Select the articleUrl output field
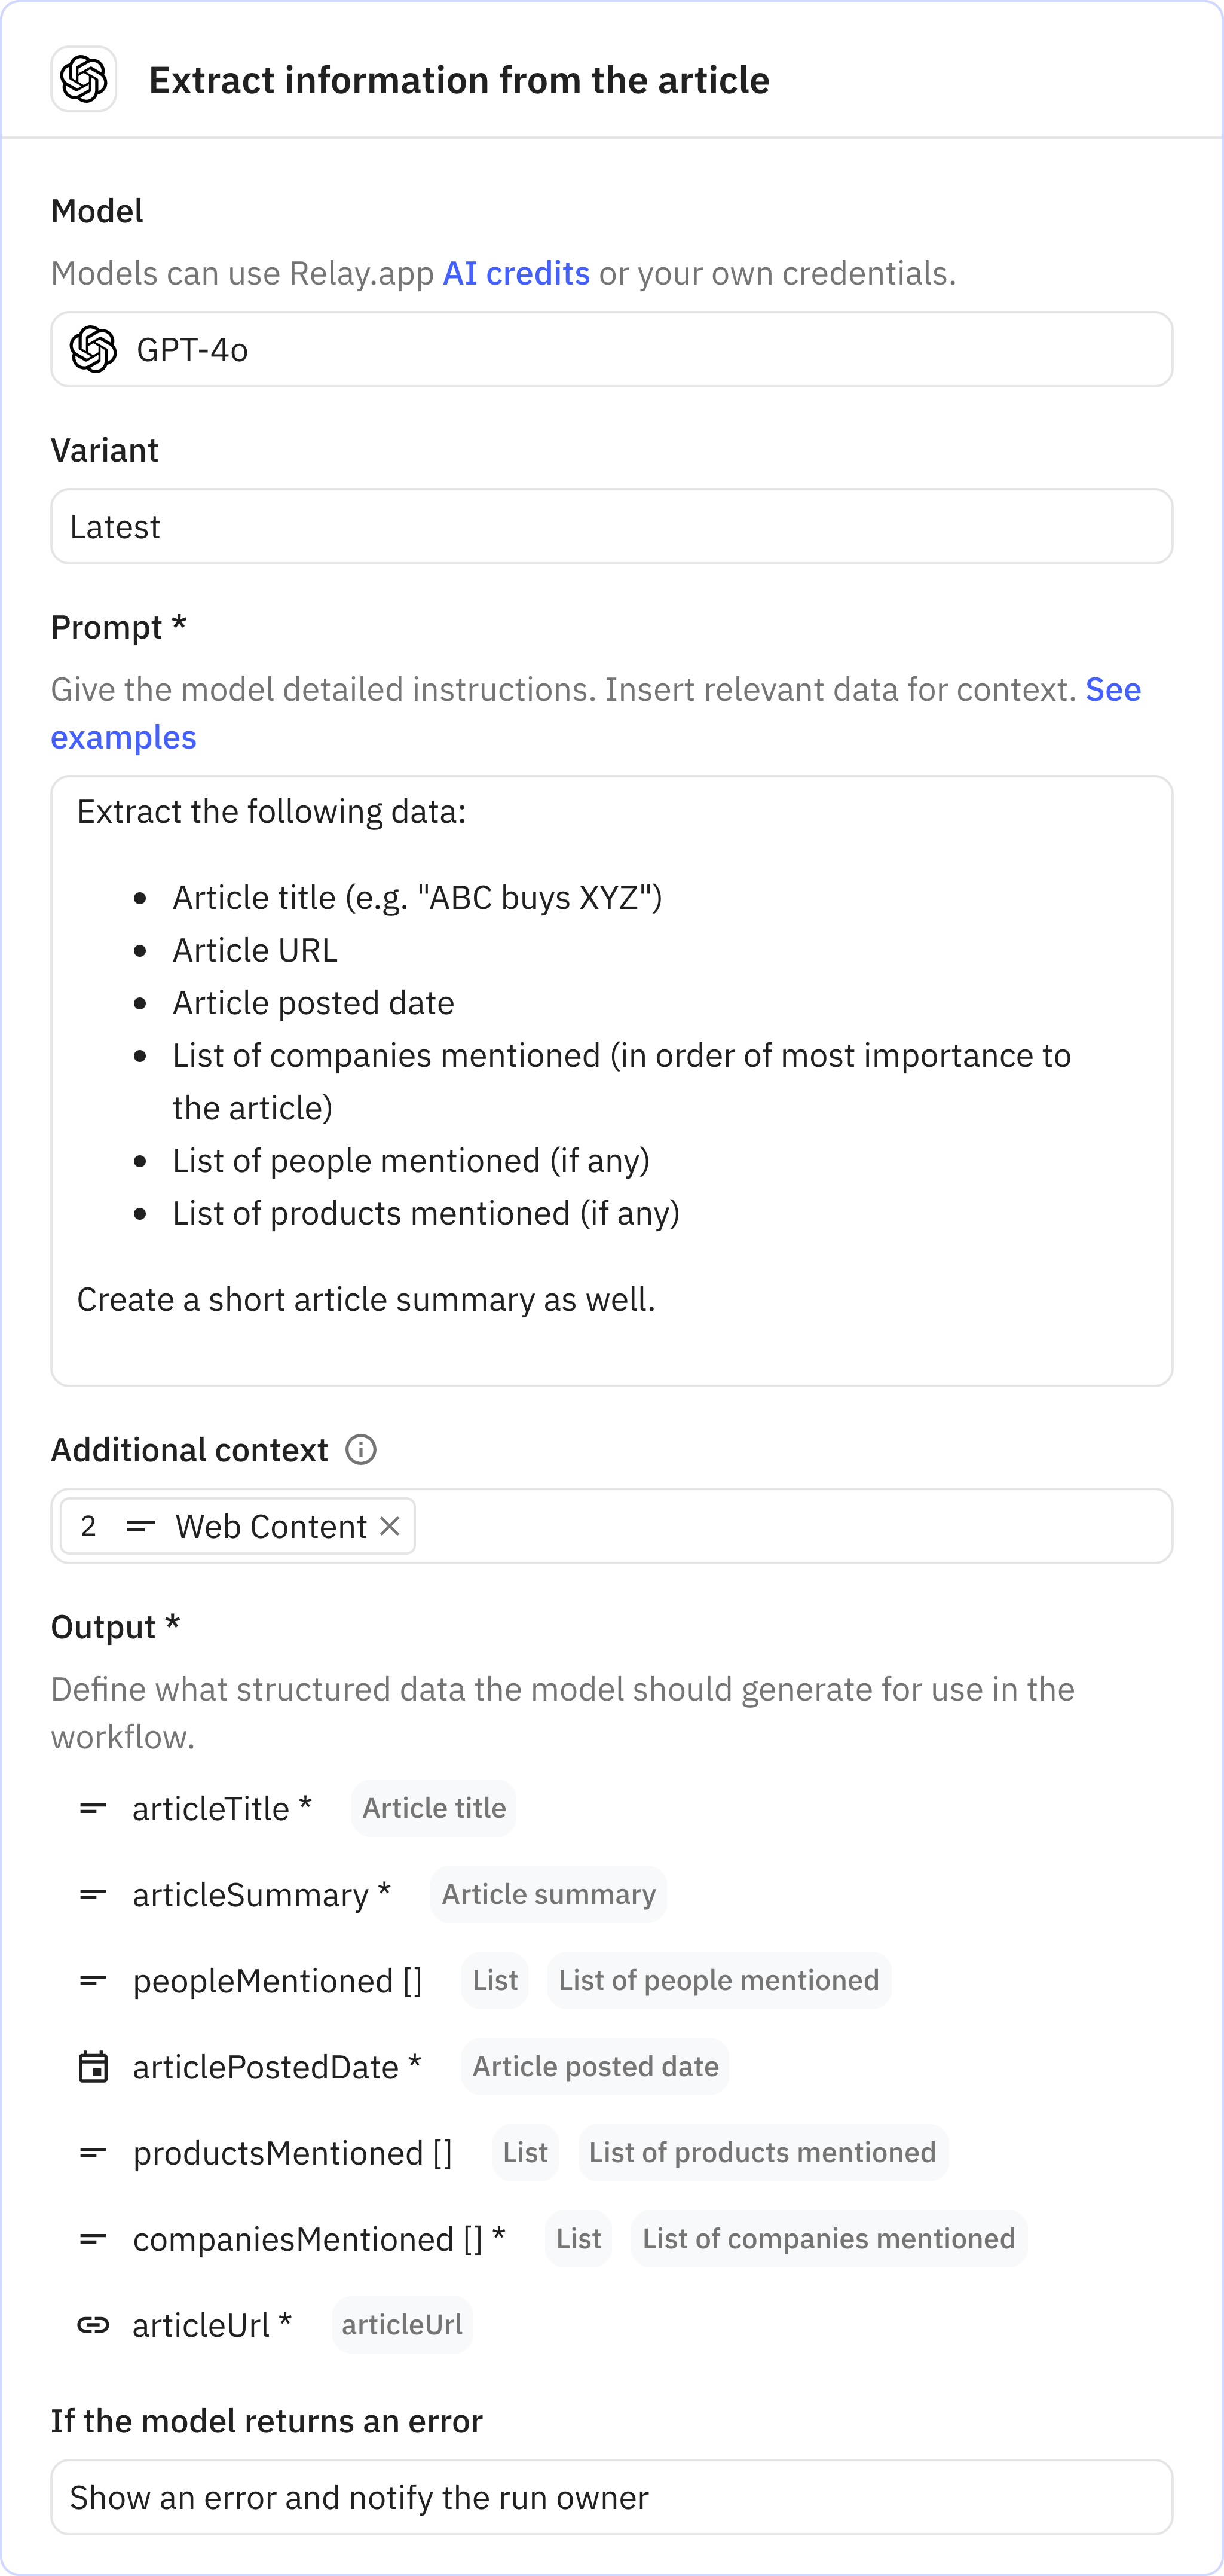1224x2576 pixels. click(212, 2324)
